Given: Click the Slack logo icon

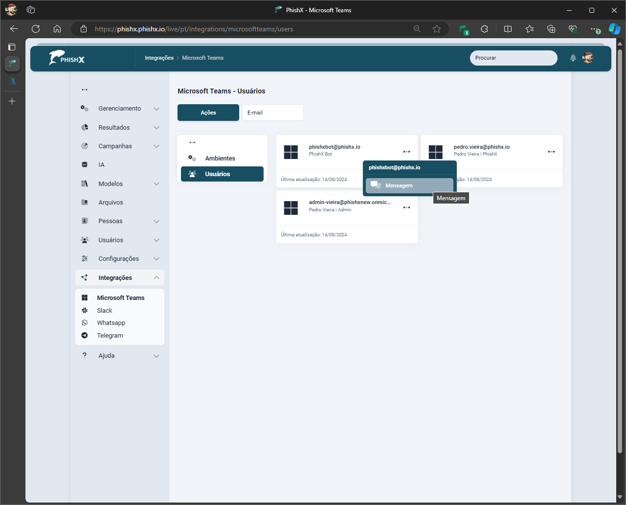Looking at the screenshot, I should tap(85, 310).
